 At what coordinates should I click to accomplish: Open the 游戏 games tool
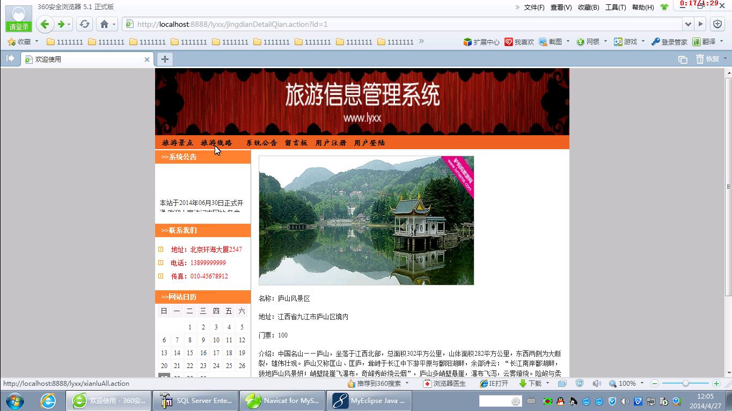pyautogui.click(x=626, y=42)
